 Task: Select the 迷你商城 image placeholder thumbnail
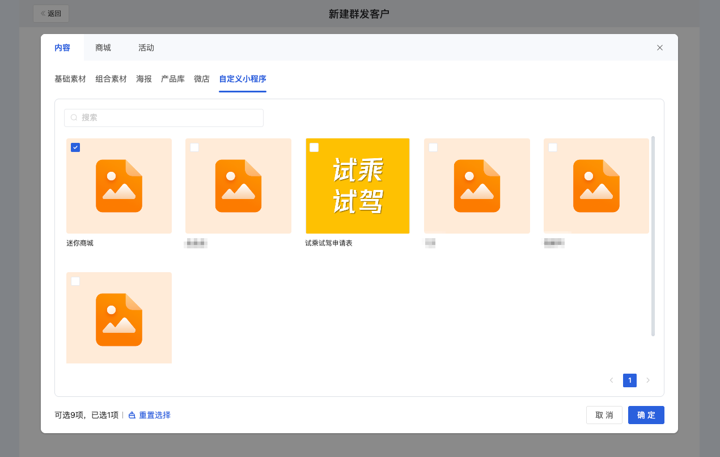(x=119, y=186)
